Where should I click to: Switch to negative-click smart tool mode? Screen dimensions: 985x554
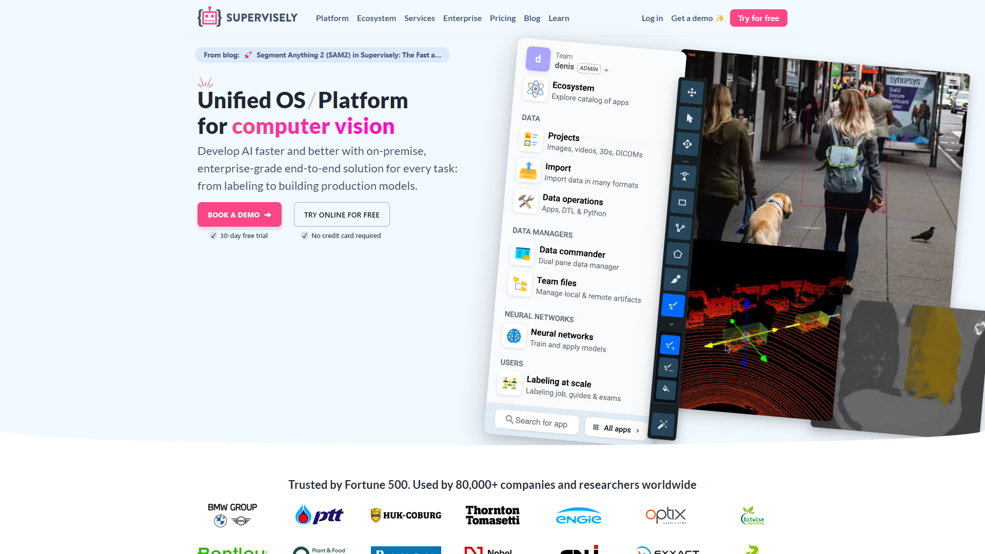(667, 368)
